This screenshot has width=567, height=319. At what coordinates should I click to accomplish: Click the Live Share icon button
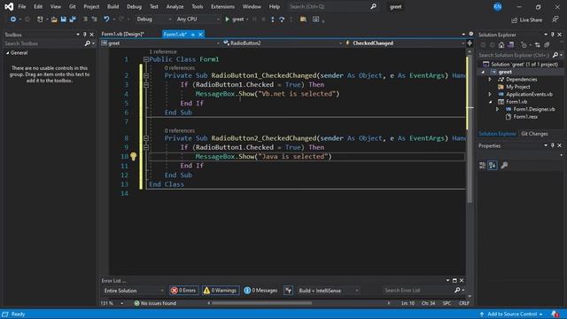click(526, 19)
